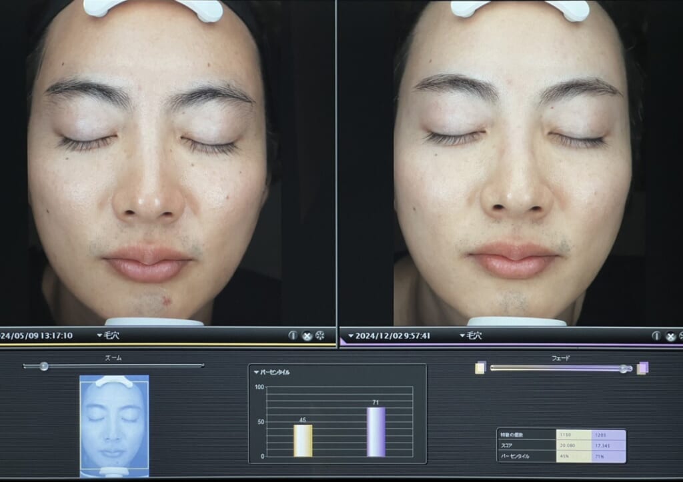Image resolution: width=683 pixels, height=482 pixels.
Task: Click the info icon on right image panel
Action: coord(657,336)
